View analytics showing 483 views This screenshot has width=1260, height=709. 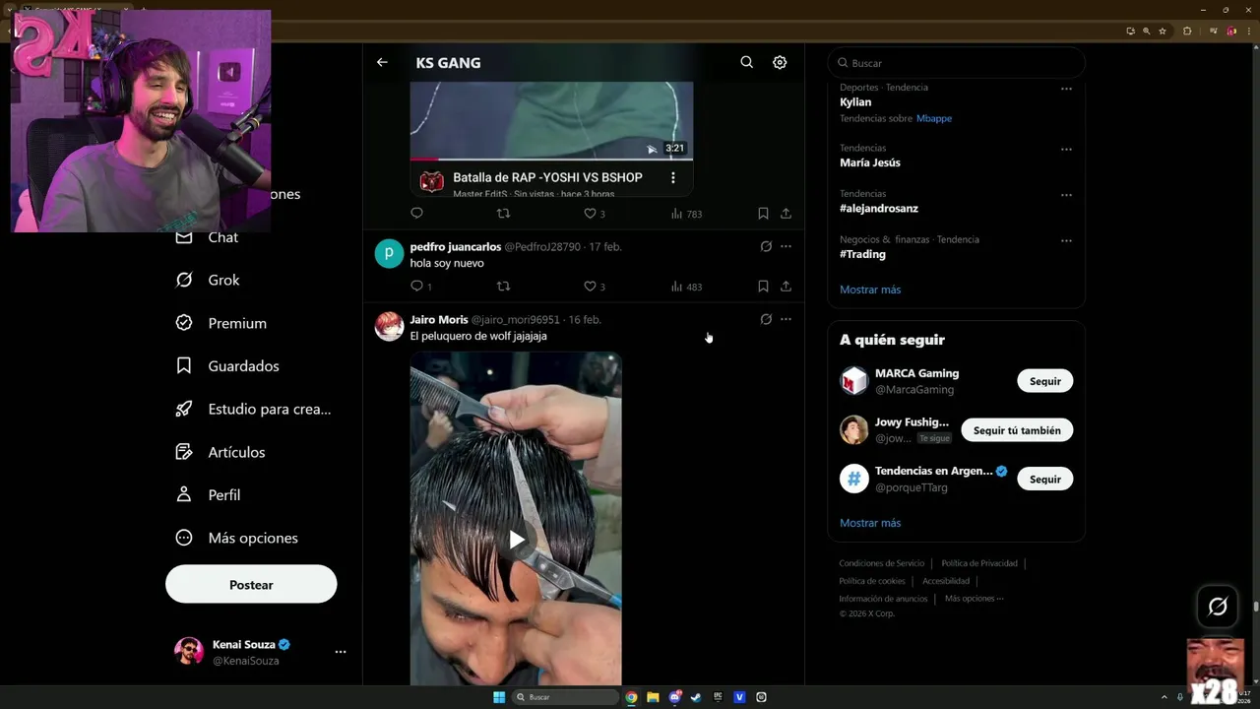[x=686, y=287]
